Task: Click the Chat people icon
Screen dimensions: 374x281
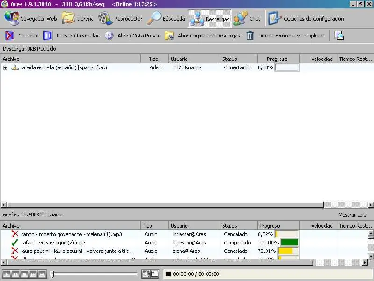Action: point(240,18)
